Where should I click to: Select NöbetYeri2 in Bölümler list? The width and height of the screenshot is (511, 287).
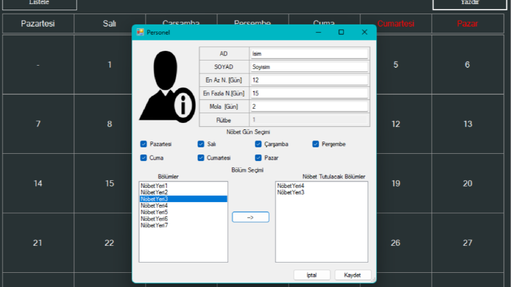point(183,192)
